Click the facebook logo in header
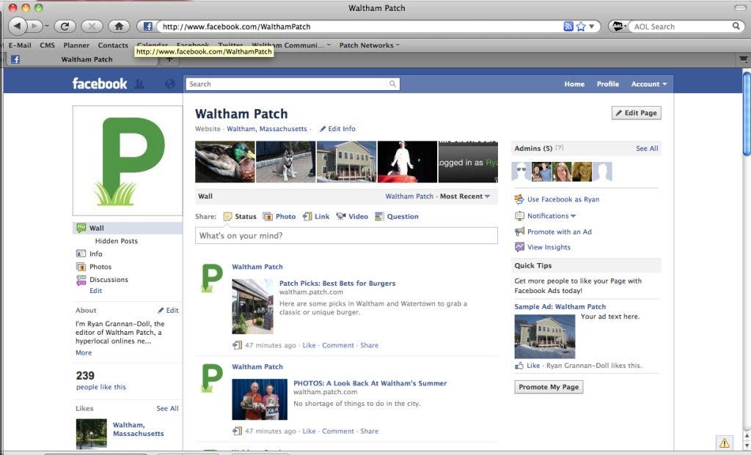This screenshot has height=455, width=751. tap(100, 84)
